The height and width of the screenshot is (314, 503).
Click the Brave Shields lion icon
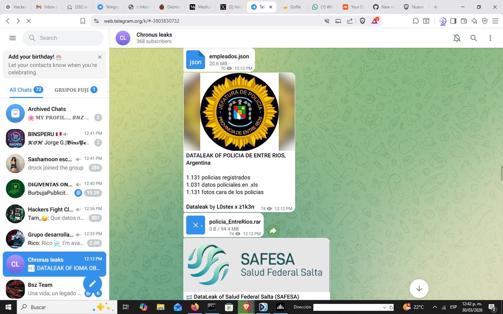(363, 21)
